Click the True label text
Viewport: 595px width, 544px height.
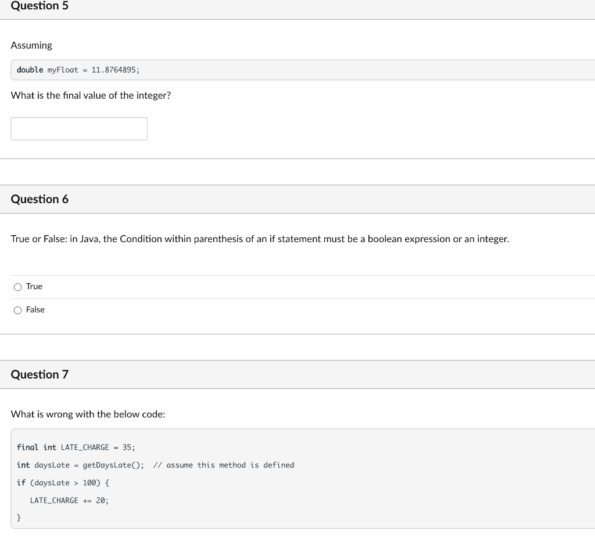(34, 286)
